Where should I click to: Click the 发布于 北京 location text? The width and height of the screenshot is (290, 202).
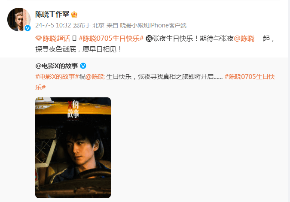coord(89,25)
